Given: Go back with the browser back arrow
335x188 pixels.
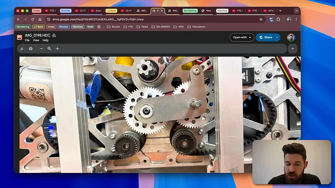Looking at the screenshot, I should [x=18, y=19].
